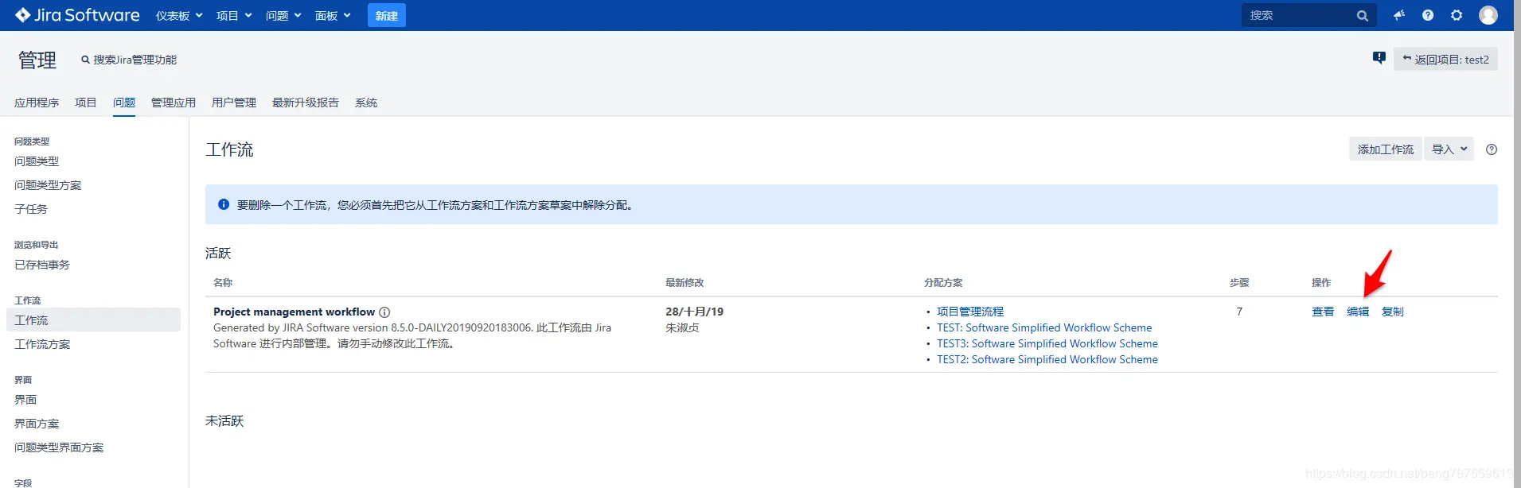Open TEST3: Software Simplified Workflow Scheme link
Viewport: 1521px width, 488px height.
pyautogui.click(x=1047, y=343)
